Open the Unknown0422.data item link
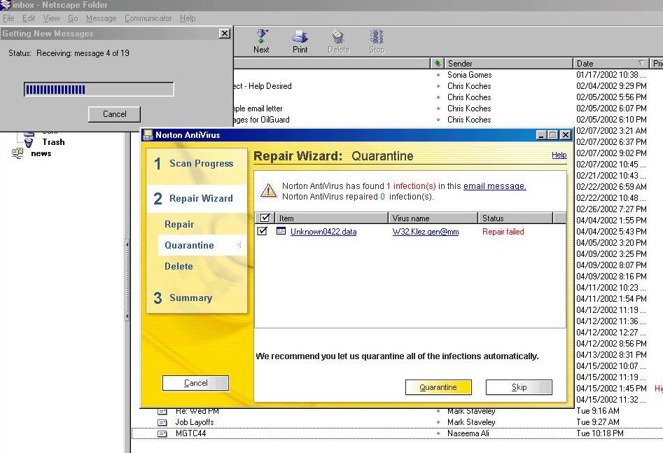The width and height of the screenshot is (663, 453). point(323,232)
